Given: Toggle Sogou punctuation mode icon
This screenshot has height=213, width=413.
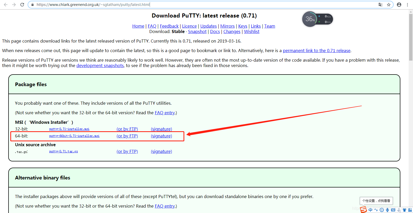Looking at the screenshot, I should pos(376,210).
